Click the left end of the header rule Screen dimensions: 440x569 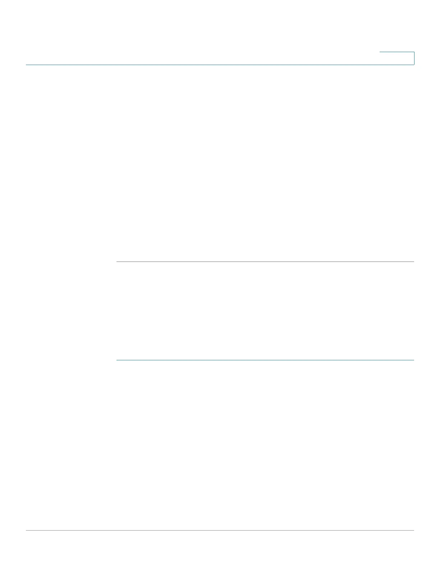[x=27, y=65]
